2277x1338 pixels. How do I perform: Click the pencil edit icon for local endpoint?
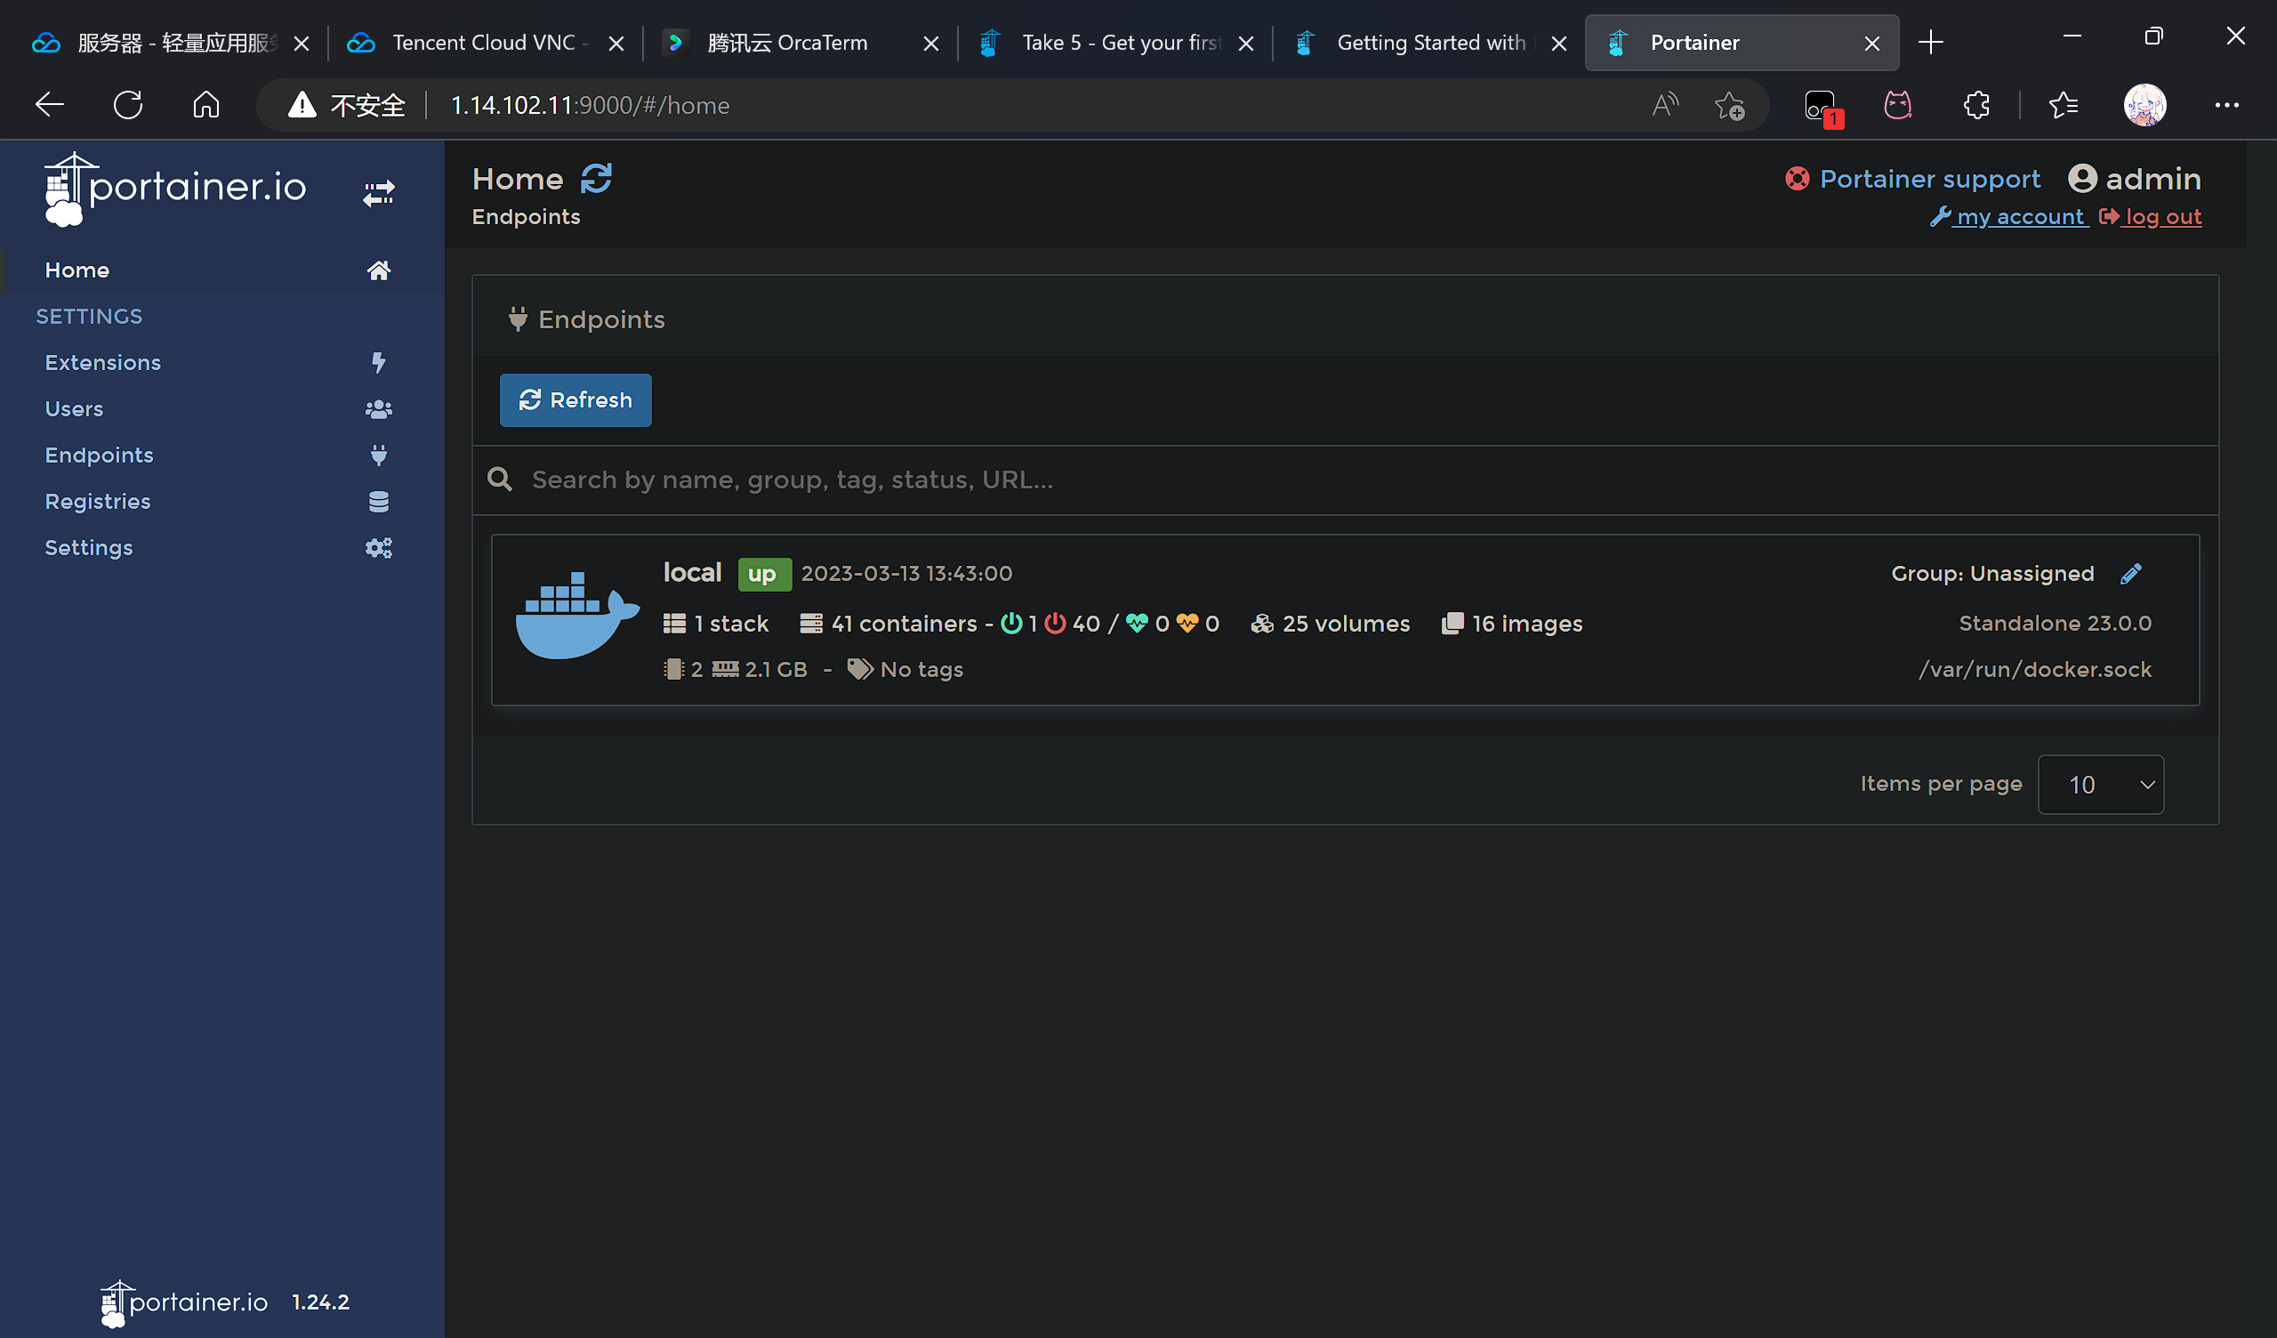[2130, 574]
